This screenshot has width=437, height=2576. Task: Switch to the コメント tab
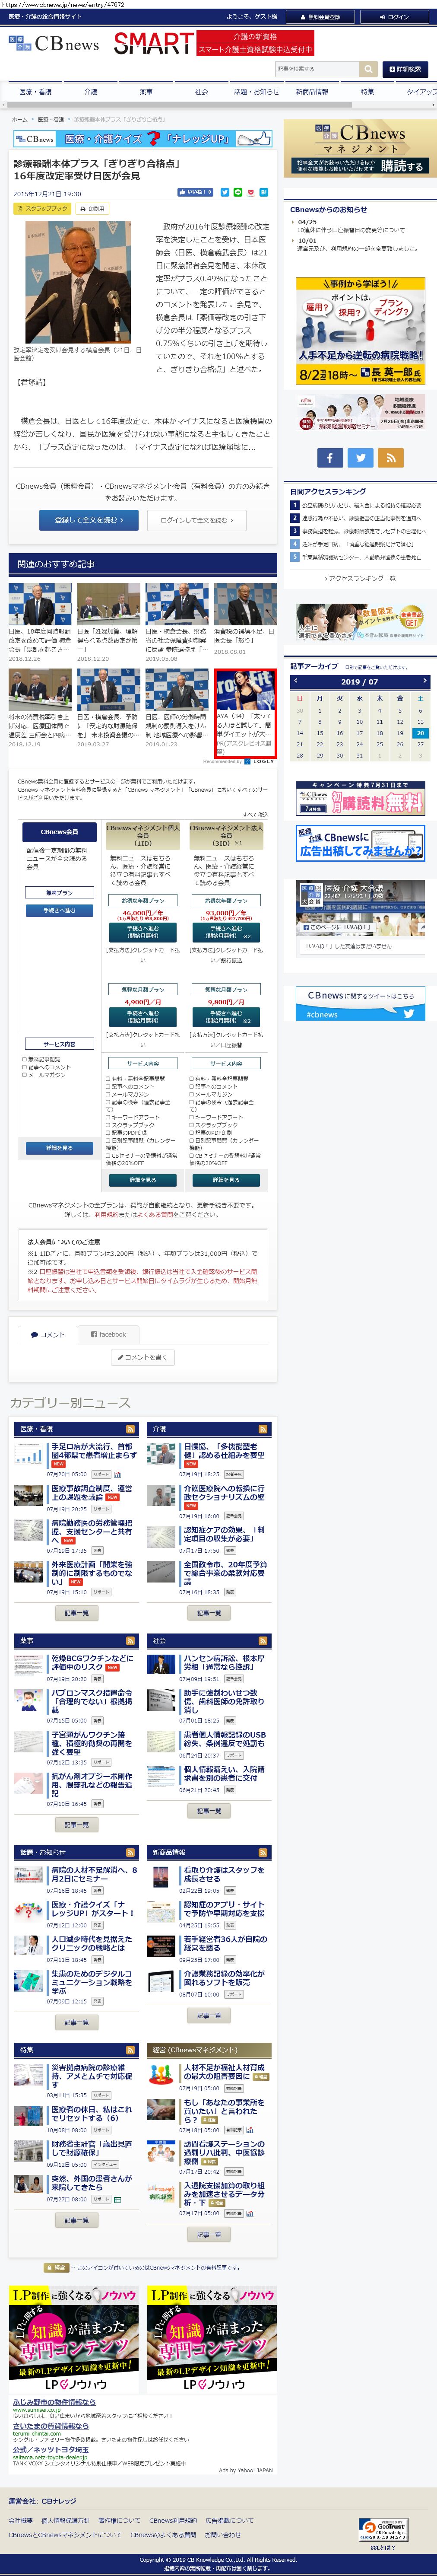[47, 1334]
